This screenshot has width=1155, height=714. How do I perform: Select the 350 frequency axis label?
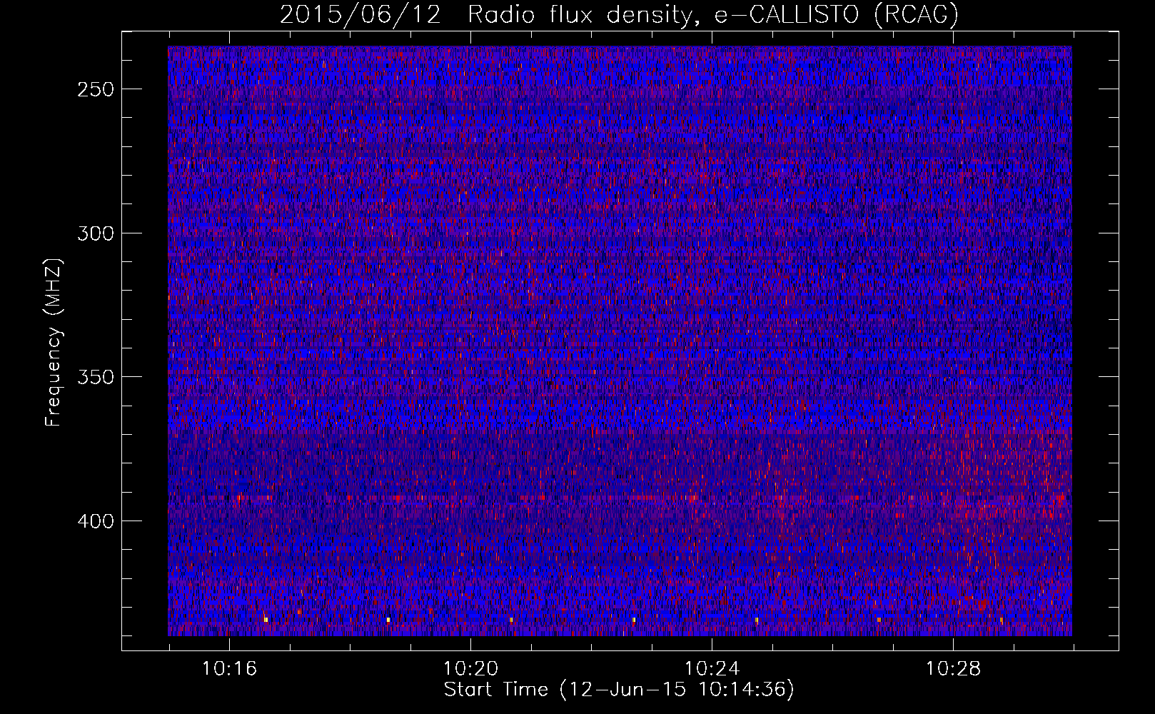[x=96, y=377]
